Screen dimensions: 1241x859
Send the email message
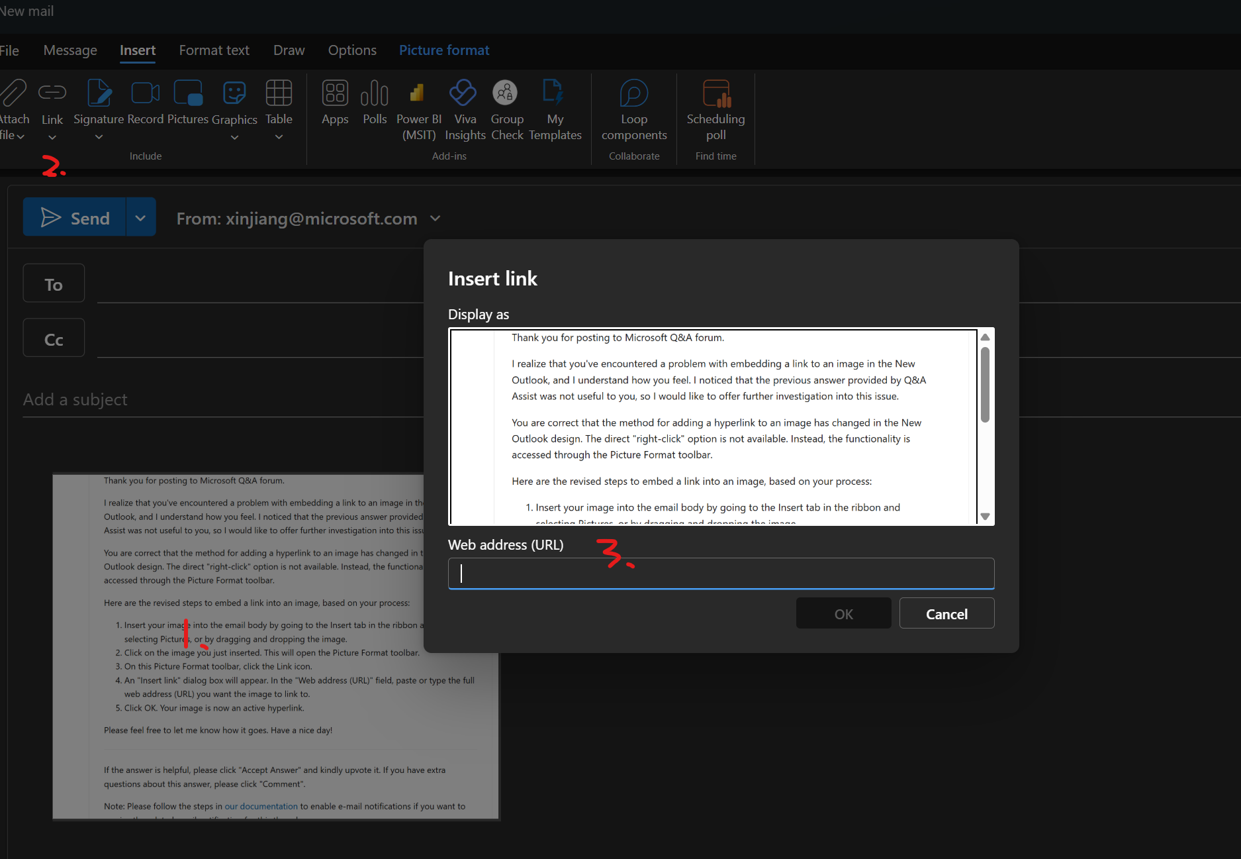point(74,217)
